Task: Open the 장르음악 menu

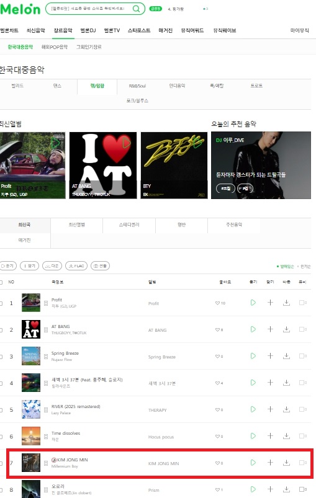Action: coord(63,30)
